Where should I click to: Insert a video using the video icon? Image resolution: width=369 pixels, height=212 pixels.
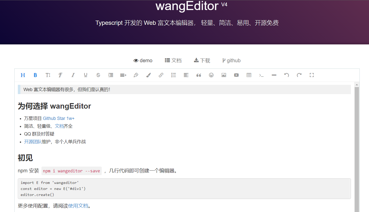click(x=236, y=75)
